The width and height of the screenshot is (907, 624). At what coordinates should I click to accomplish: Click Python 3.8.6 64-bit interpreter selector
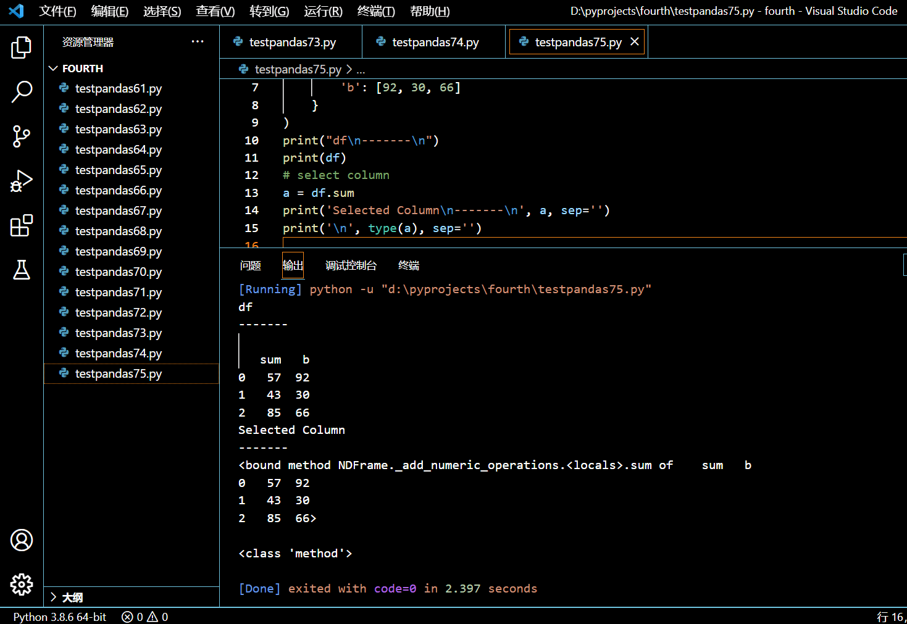tap(59, 617)
